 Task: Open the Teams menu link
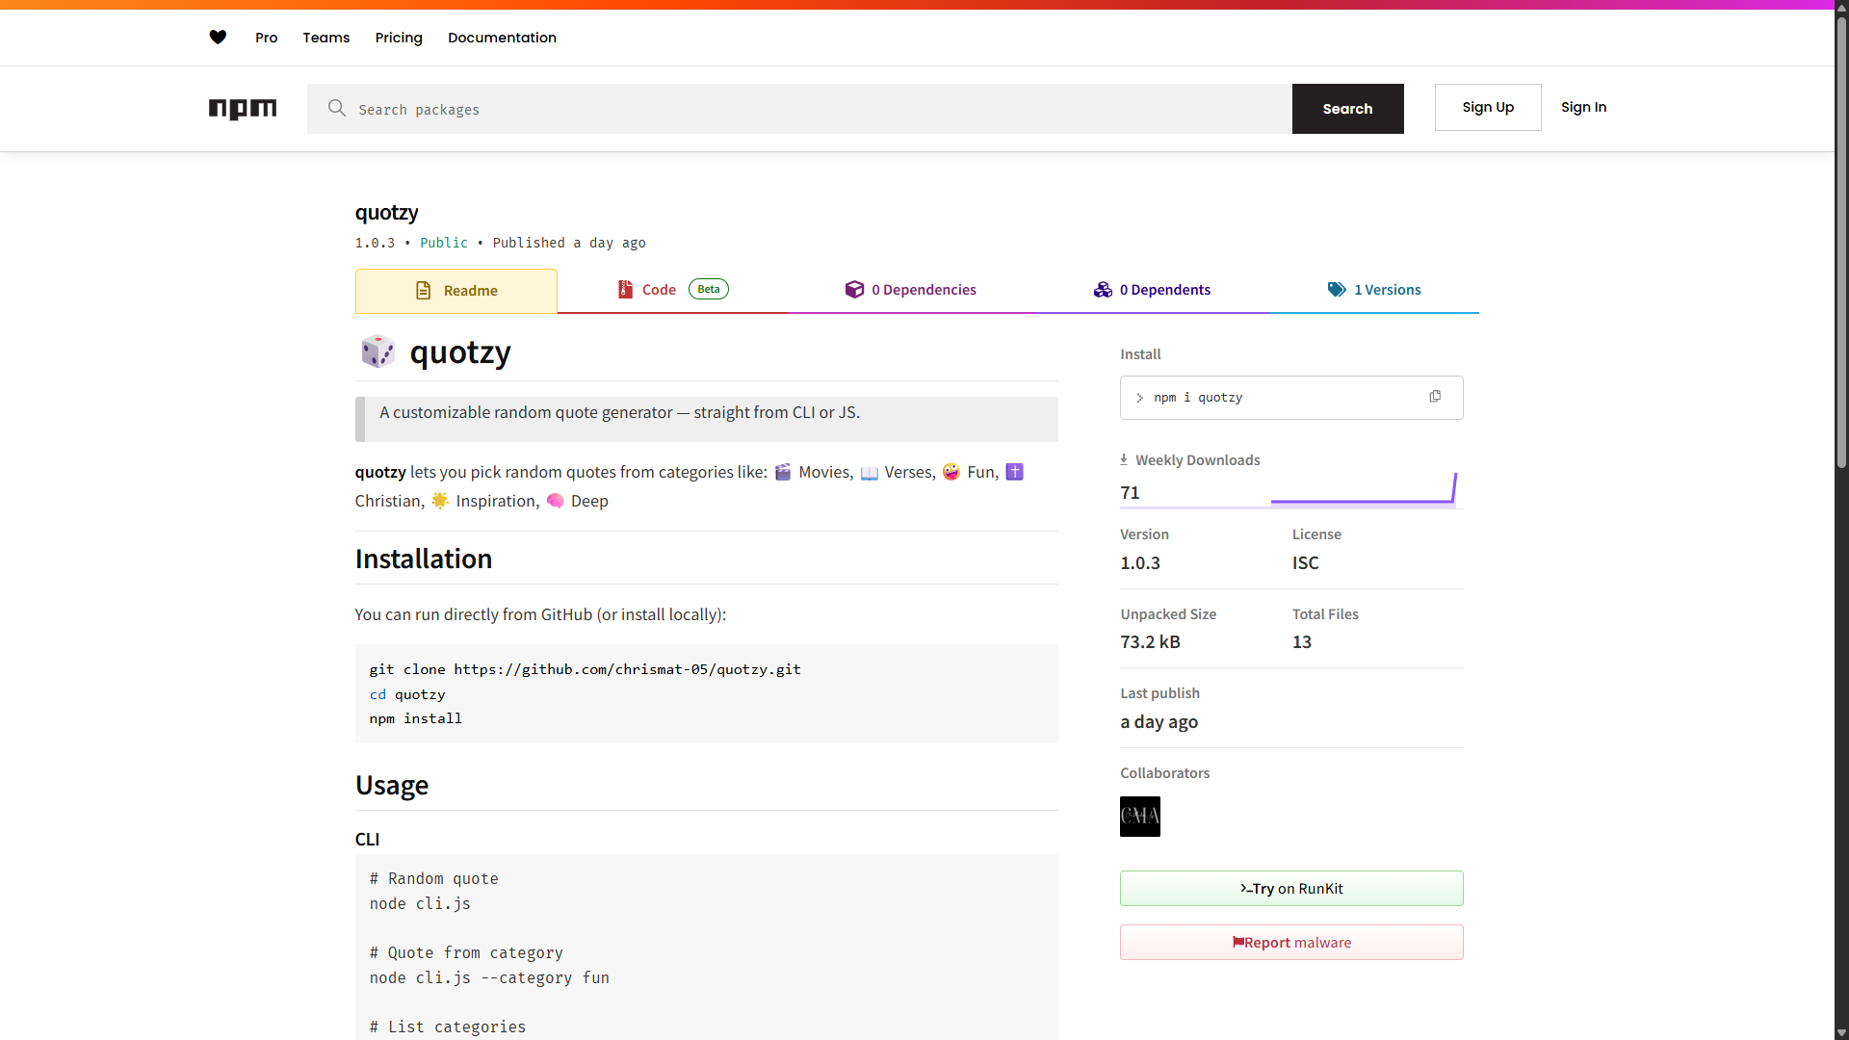pos(326,38)
